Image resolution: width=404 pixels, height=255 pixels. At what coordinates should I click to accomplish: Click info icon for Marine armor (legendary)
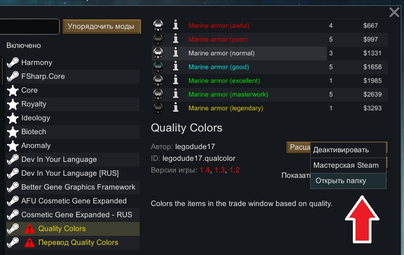click(175, 109)
